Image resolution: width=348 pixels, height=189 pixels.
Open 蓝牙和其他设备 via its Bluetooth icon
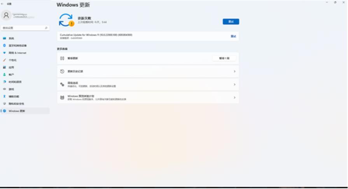tap(4, 45)
